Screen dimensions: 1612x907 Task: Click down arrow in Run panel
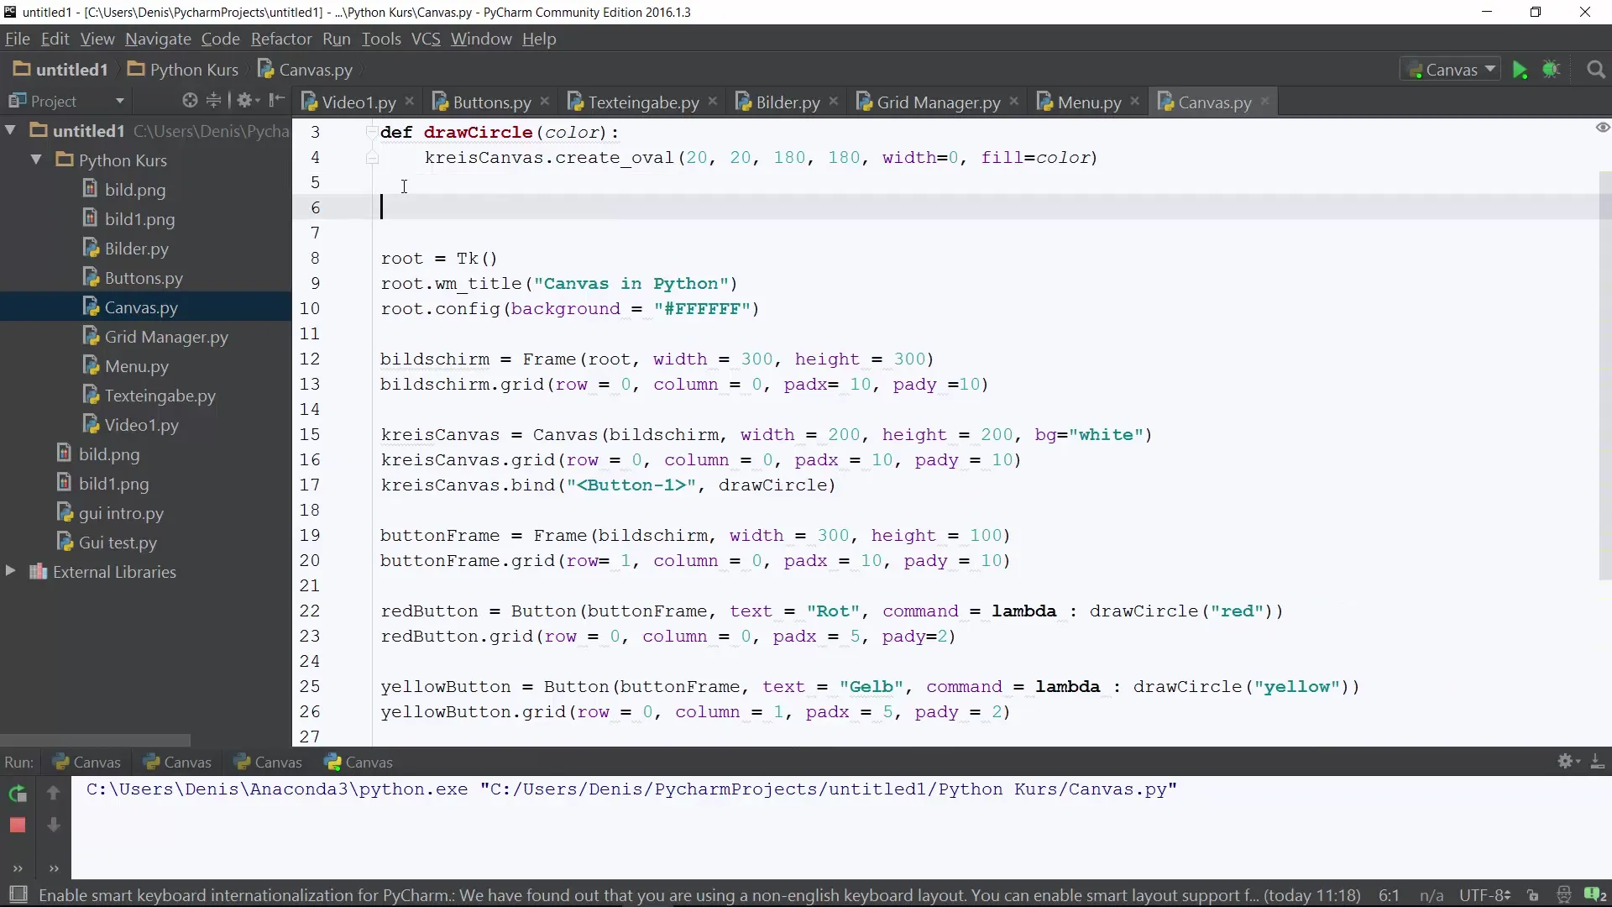click(x=53, y=826)
